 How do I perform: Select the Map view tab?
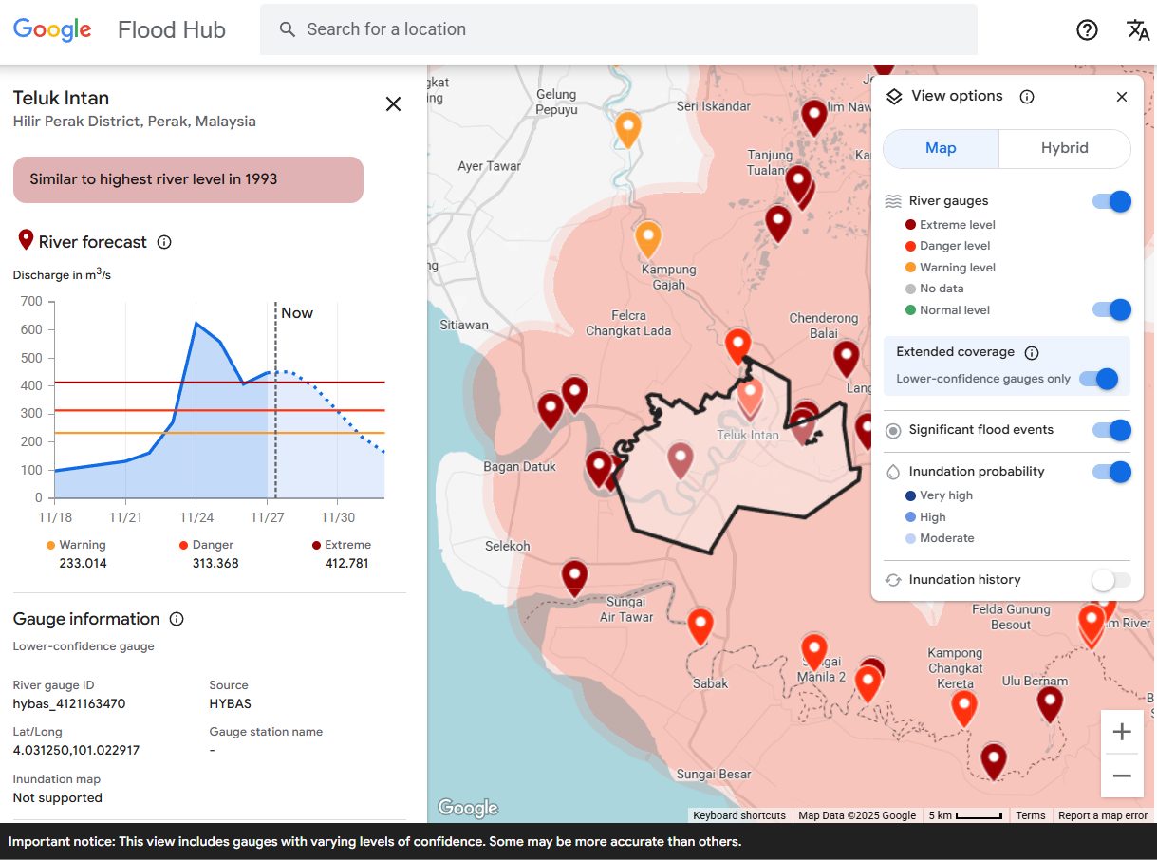pos(941,149)
